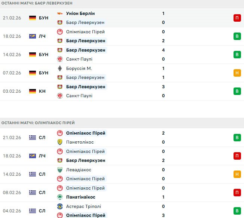Open the Union Berlin team link
Screen dimensions: 244x218
[80, 13]
